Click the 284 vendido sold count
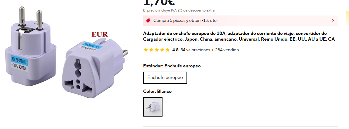 [x=227, y=50]
